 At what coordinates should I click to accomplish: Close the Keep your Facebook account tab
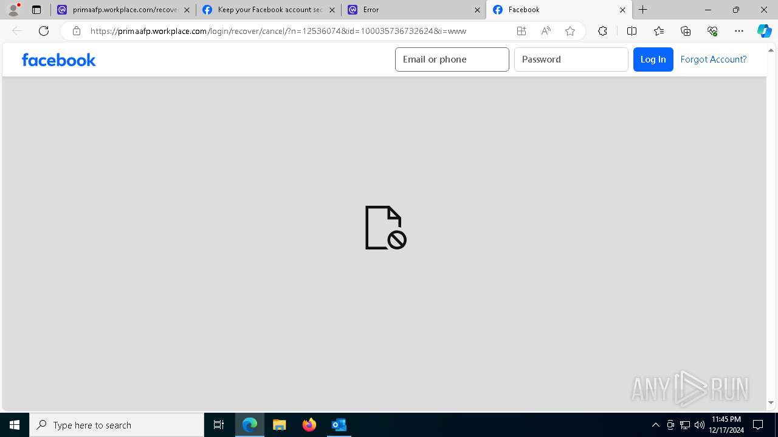[332, 10]
